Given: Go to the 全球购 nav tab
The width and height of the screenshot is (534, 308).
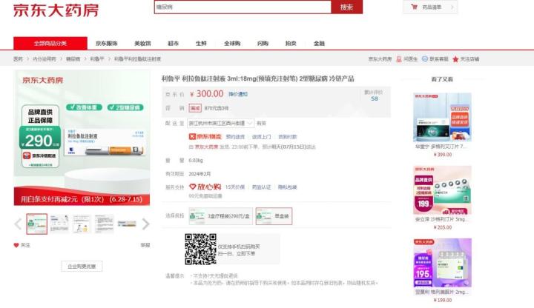Looking at the screenshot, I should [x=232, y=44].
